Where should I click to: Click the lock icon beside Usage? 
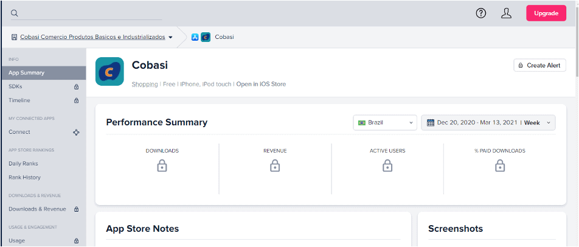pos(77,241)
